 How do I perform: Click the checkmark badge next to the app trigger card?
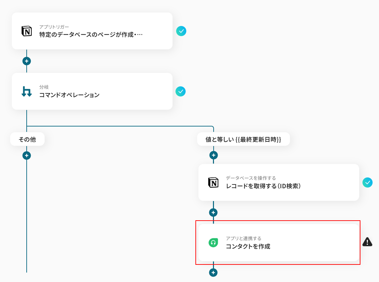pyautogui.click(x=181, y=31)
